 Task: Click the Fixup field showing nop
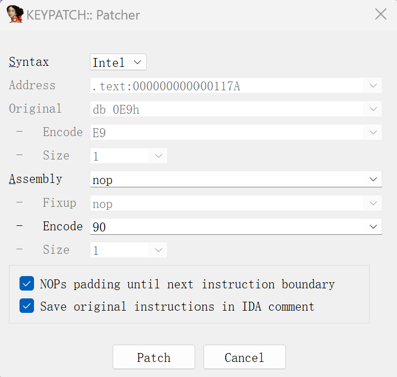point(223,204)
